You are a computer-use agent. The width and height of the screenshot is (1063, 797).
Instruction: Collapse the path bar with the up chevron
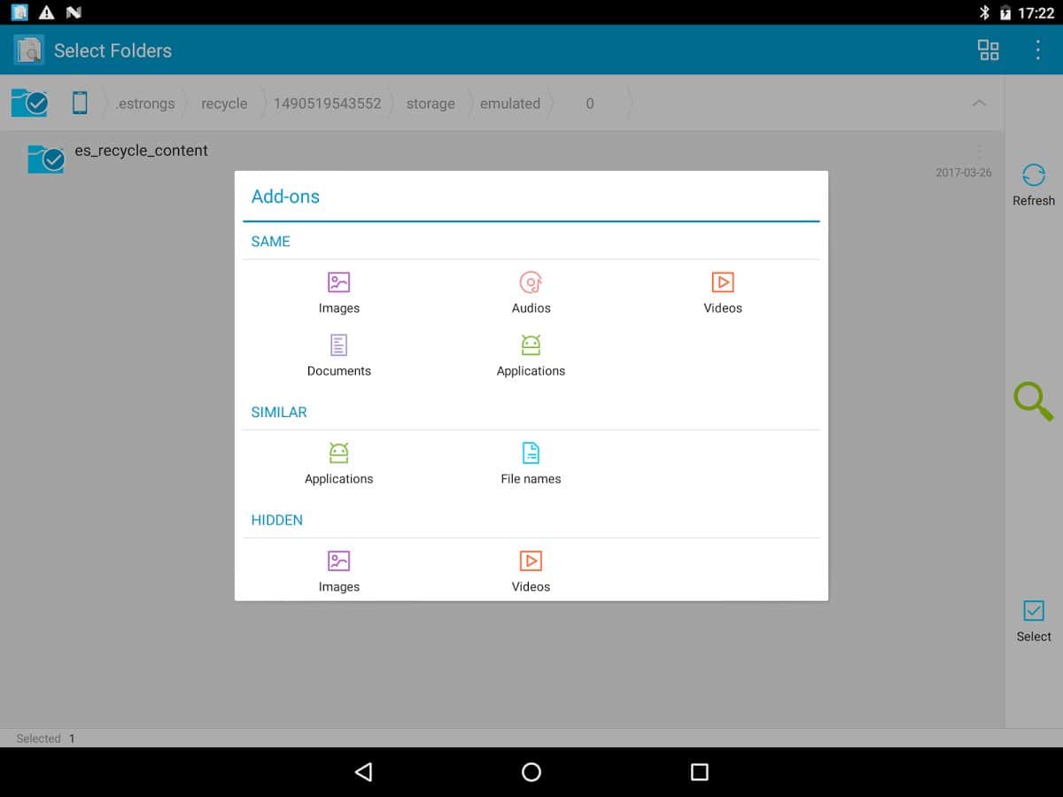pyautogui.click(x=979, y=104)
